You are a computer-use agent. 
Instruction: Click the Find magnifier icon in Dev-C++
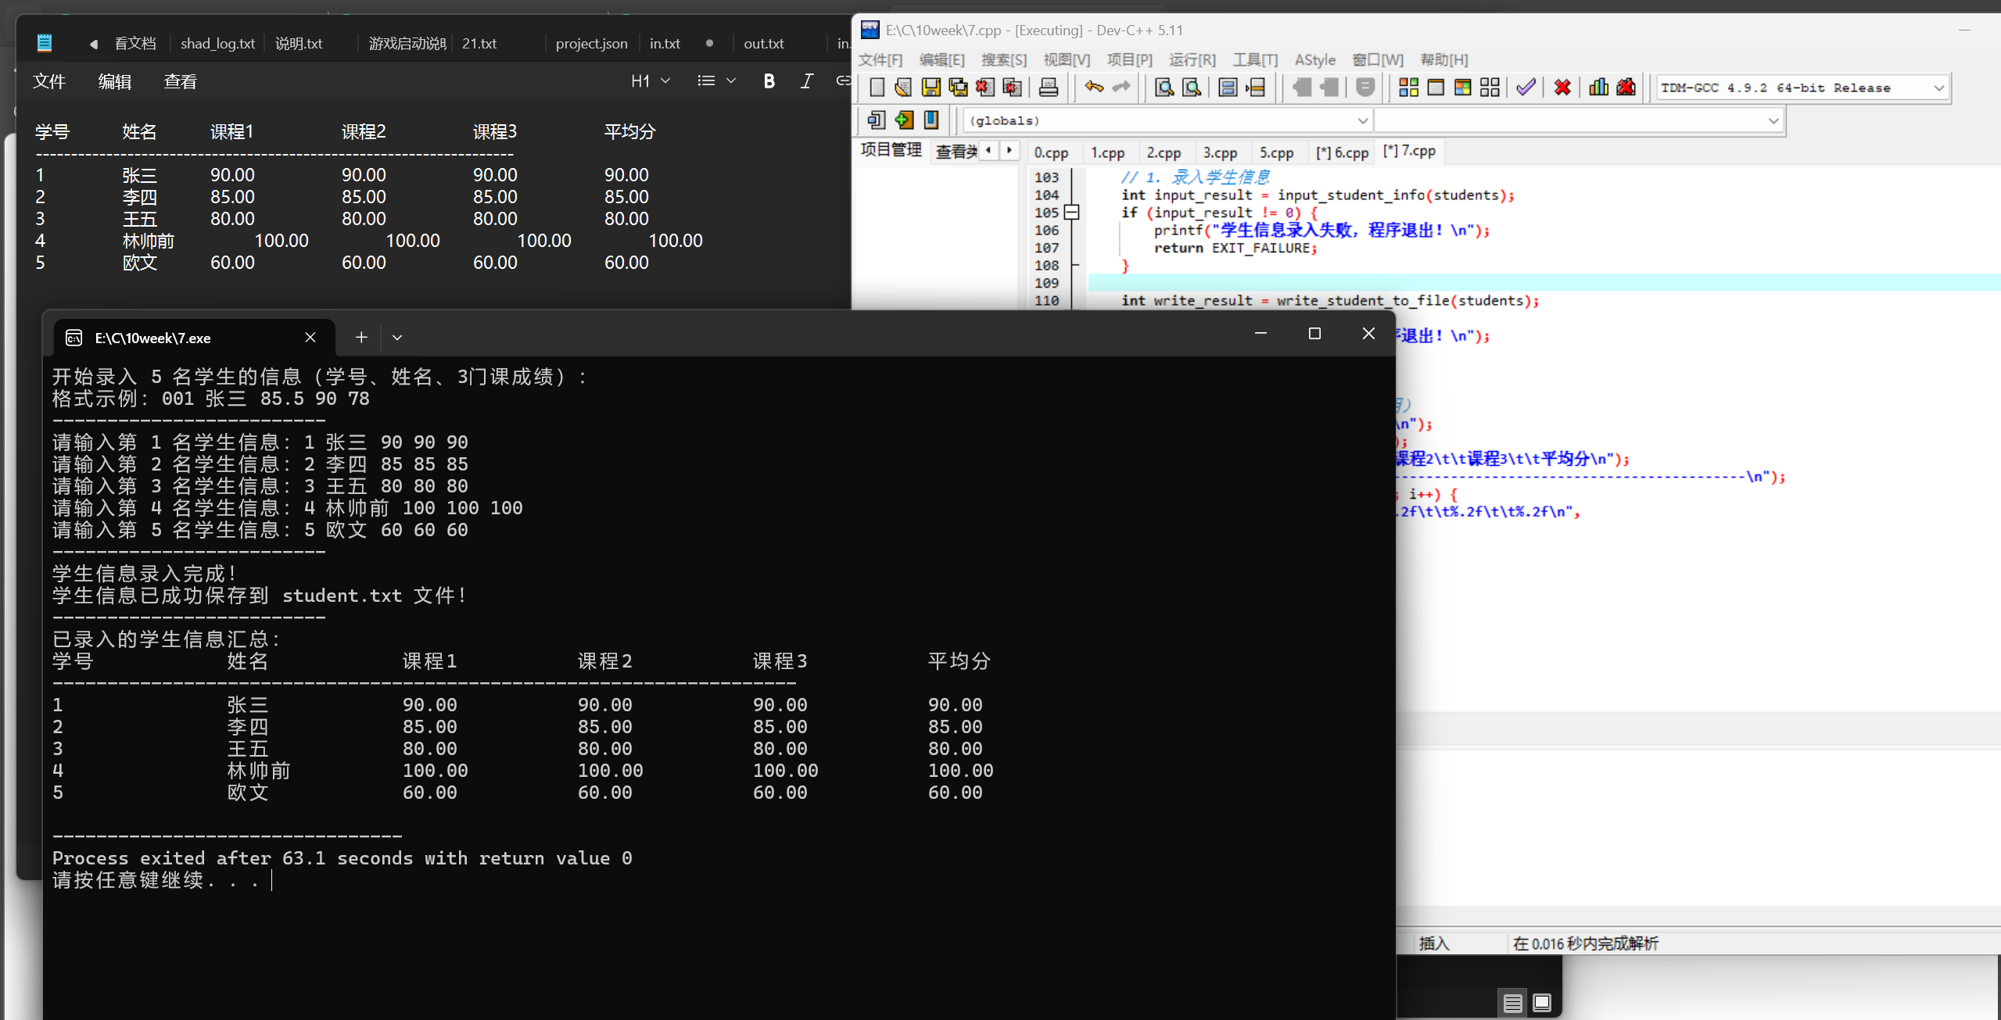pyautogui.click(x=1164, y=88)
